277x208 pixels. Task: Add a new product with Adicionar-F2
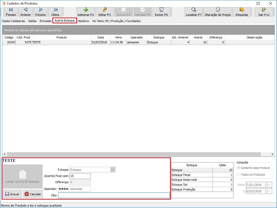point(85,12)
